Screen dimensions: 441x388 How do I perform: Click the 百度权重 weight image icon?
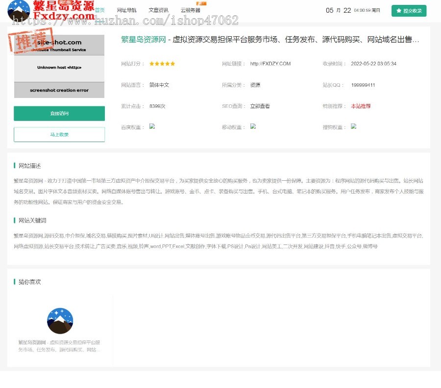(152, 126)
